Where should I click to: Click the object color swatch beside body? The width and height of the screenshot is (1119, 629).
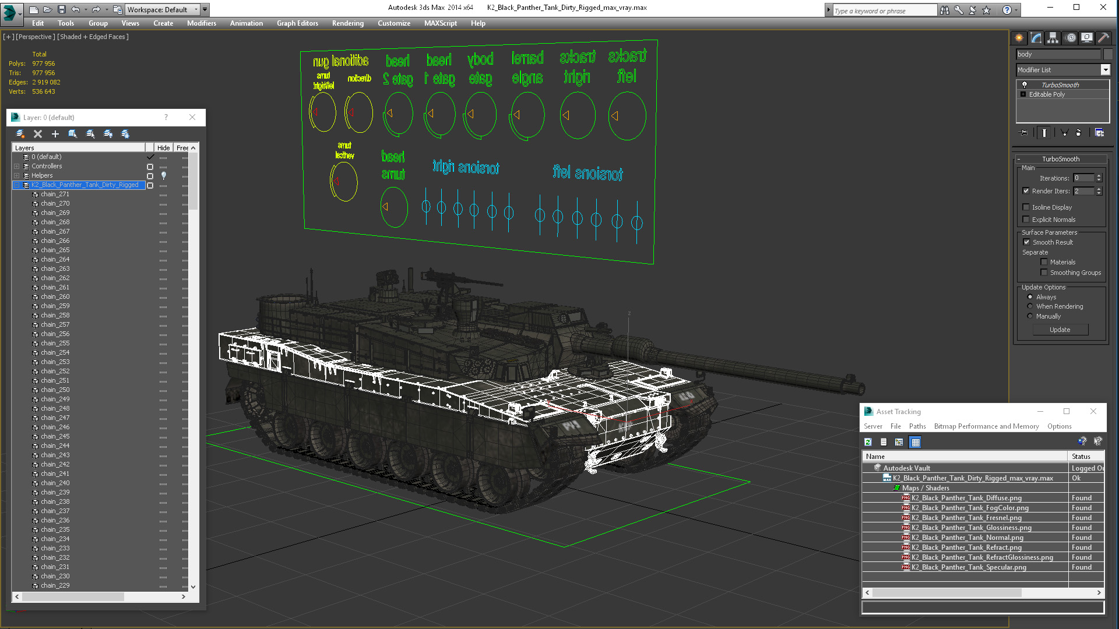[x=1108, y=54]
